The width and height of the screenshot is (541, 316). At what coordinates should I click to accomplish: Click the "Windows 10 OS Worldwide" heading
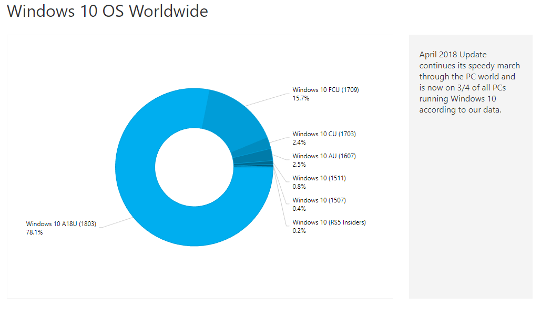[x=108, y=11]
